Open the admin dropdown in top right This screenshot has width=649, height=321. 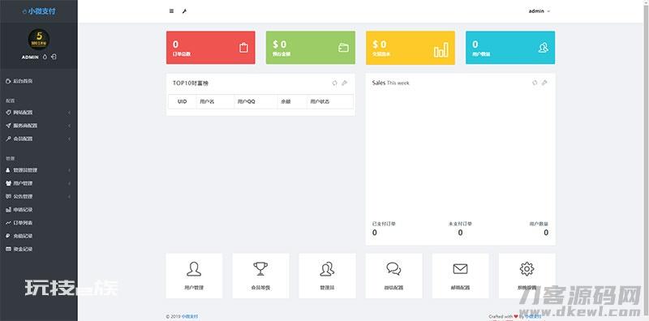pyautogui.click(x=539, y=11)
